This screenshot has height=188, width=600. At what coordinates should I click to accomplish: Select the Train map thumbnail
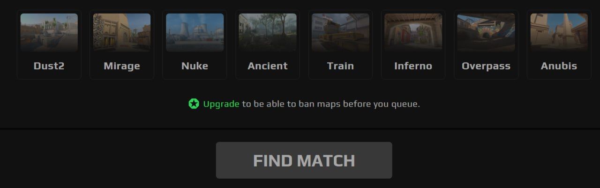click(340, 32)
